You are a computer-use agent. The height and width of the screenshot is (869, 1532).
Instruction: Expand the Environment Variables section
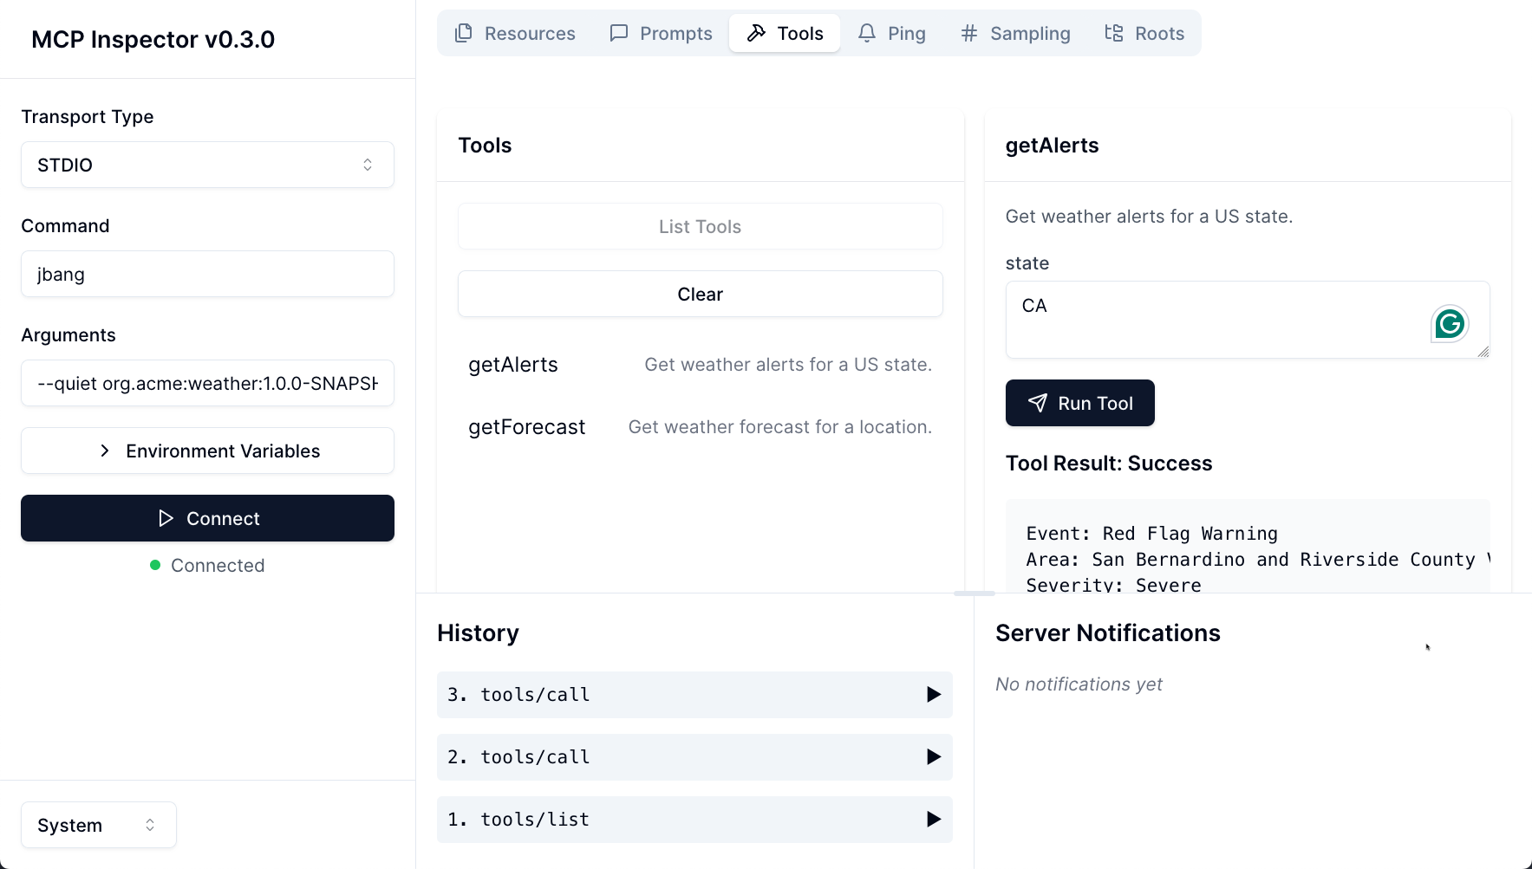207,451
